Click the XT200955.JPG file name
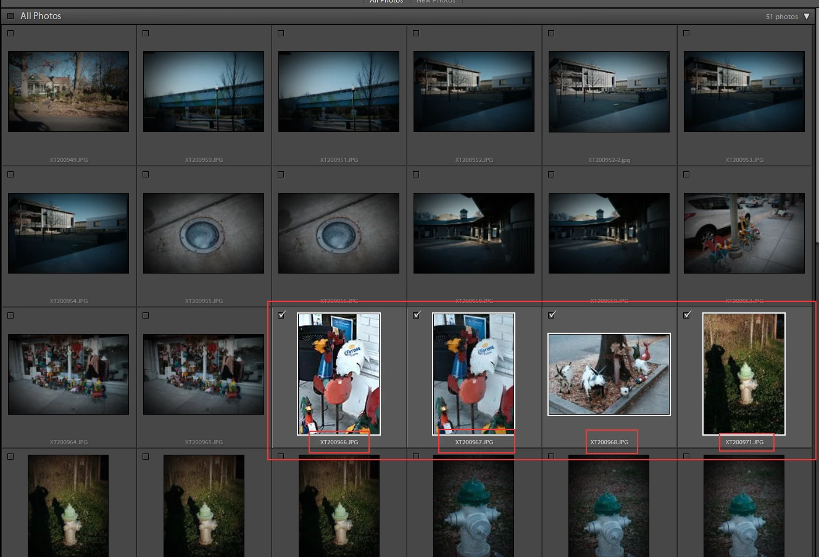The image size is (819, 557). pos(204,301)
